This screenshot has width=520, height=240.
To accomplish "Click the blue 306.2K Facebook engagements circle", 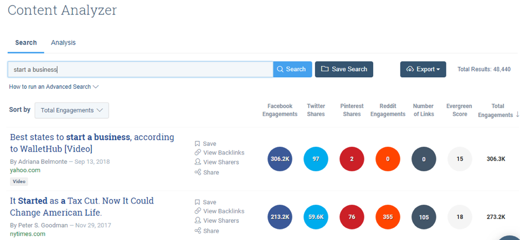I will click(x=280, y=159).
